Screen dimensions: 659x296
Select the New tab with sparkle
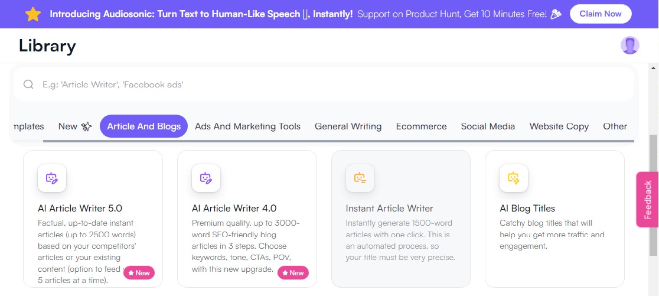pyautogui.click(x=75, y=126)
